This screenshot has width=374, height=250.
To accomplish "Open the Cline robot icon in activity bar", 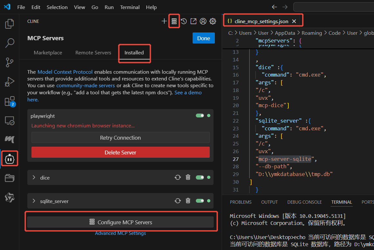I will pyautogui.click(x=10, y=159).
